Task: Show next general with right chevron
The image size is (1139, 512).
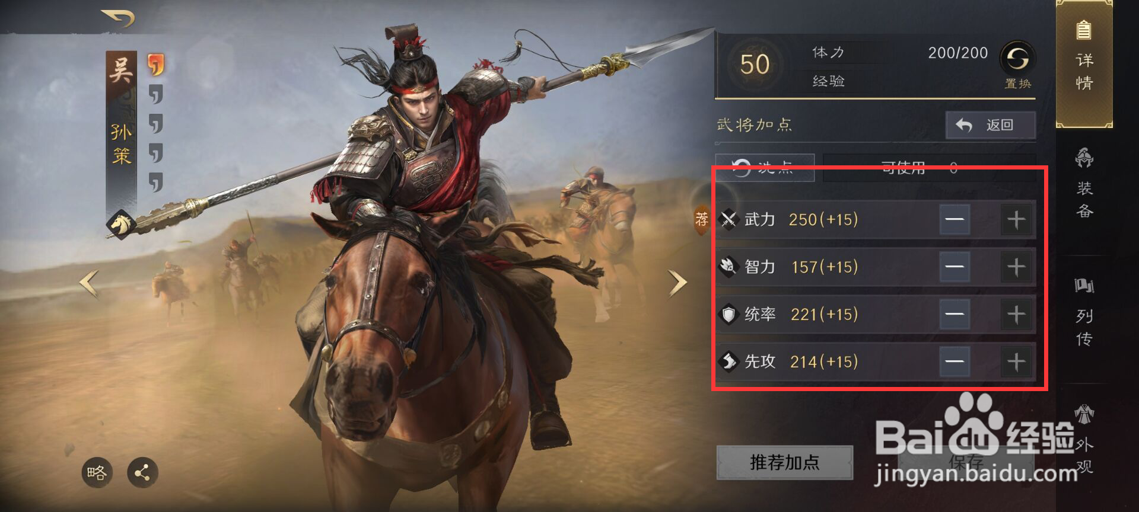Action: tap(677, 283)
